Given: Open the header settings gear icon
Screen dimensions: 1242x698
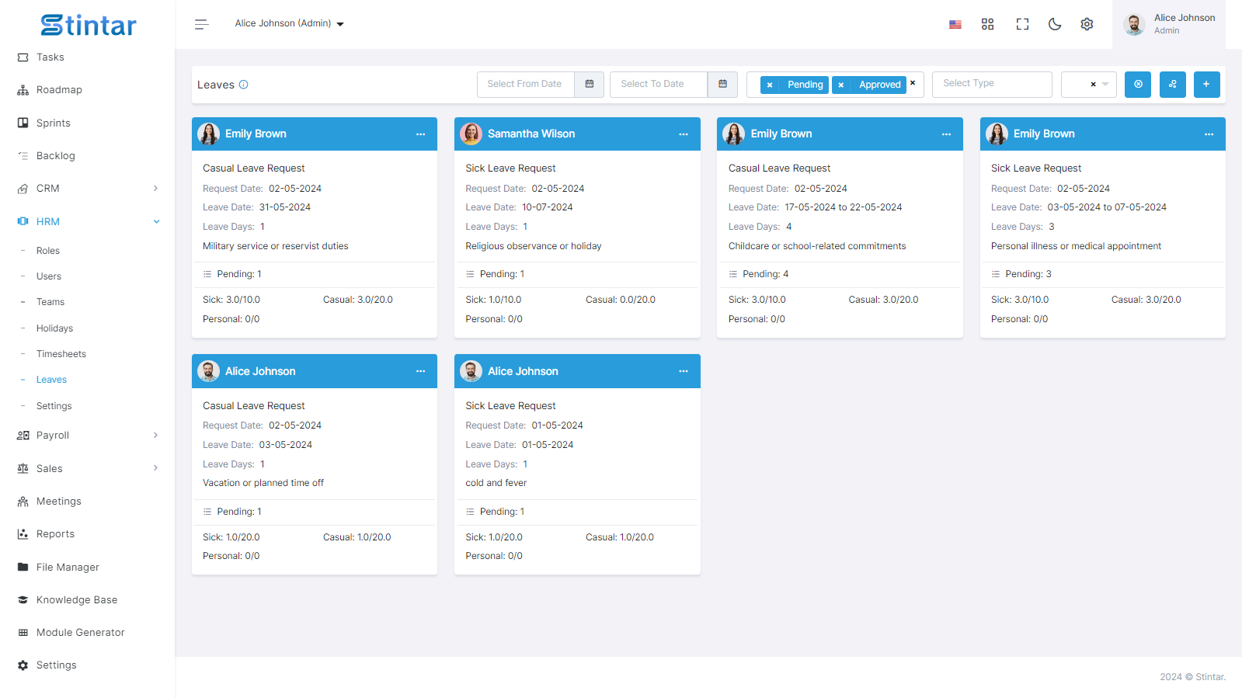Looking at the screenshot, I should [1087, 24].
